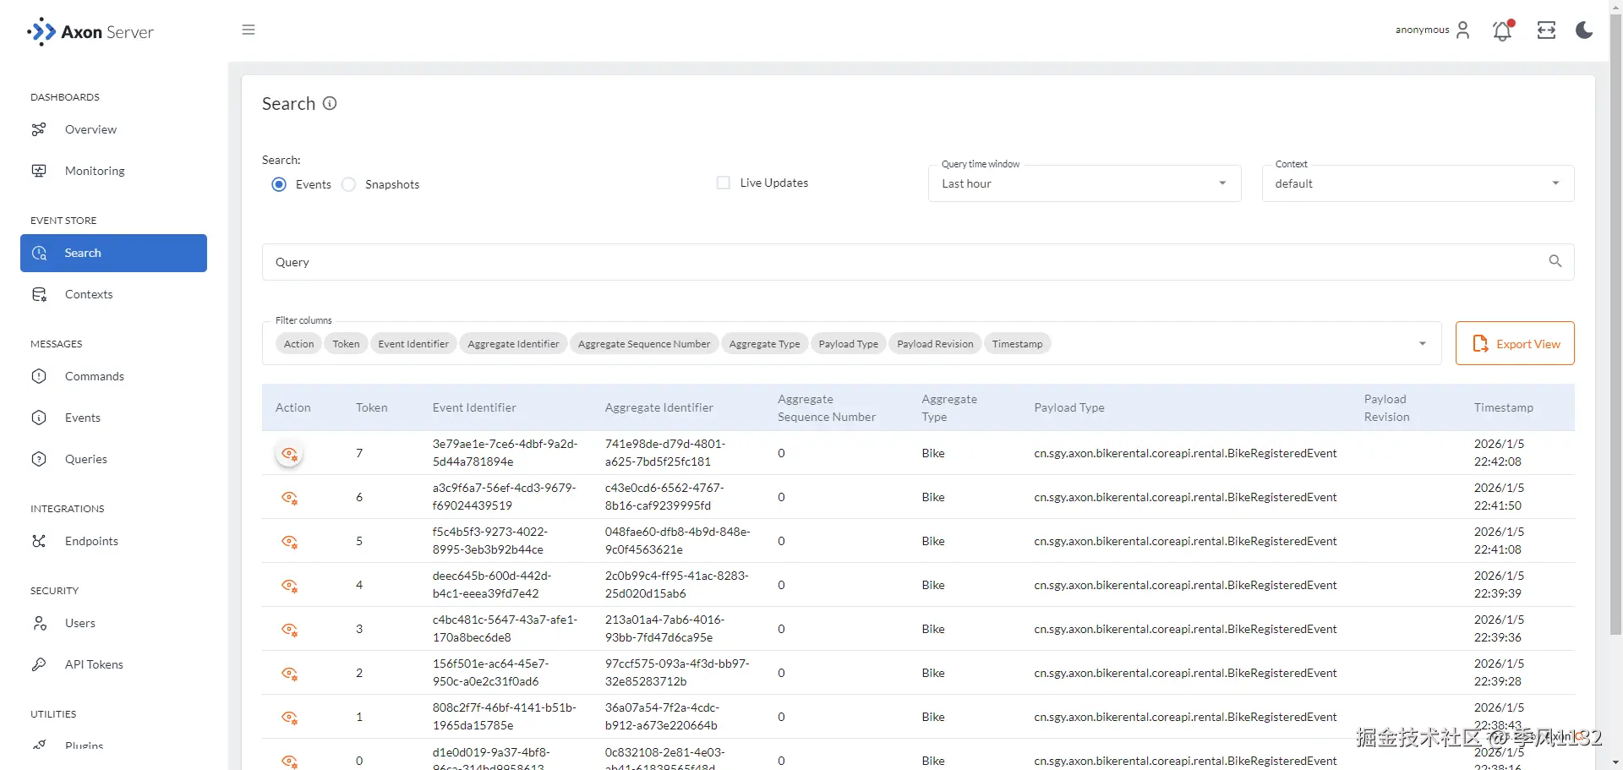Screen dimensions: 1623x770
Task: Click the Timestamp column header
Action: click(1503, 407)
